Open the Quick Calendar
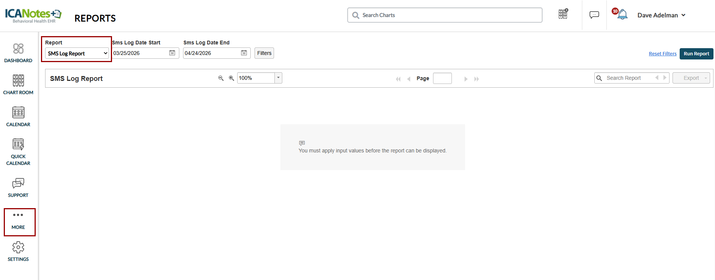The height and width of the screenshot is (280, 715). pos(18,152)
